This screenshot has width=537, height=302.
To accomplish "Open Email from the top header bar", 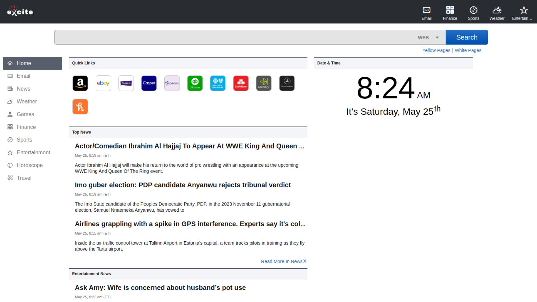I will 426,13.
